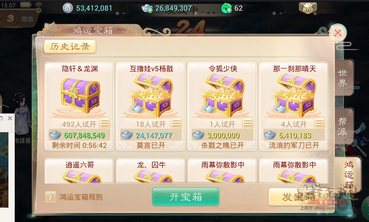Select the 鸿运箱 side tab
This screenshot has height=222, width=369.
click(349, 174)
